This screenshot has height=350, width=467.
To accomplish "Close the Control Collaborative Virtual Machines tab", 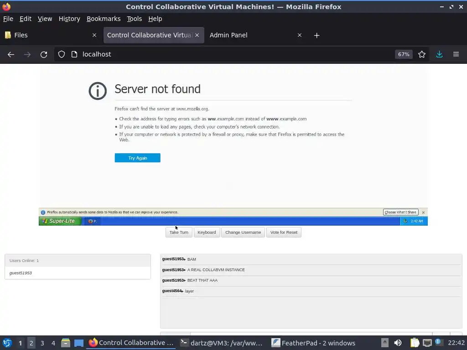I will [x=197, y=35].
